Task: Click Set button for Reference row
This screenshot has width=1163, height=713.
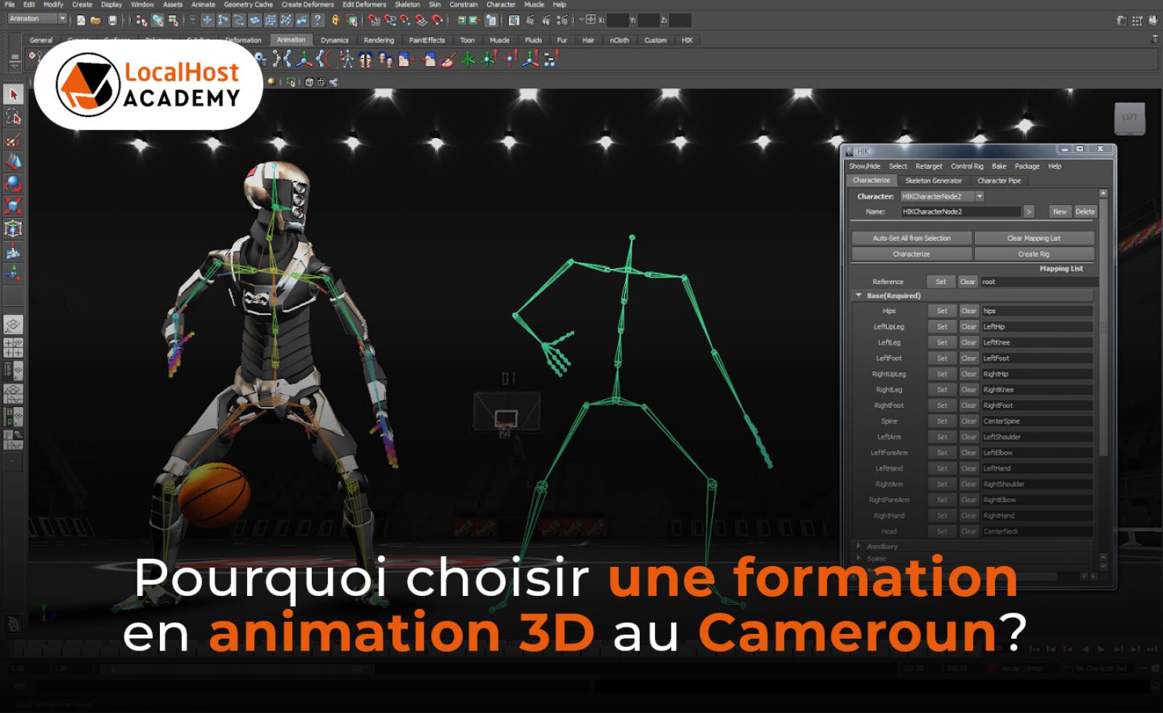Action: pyautogui.click(x=941, y=282)
